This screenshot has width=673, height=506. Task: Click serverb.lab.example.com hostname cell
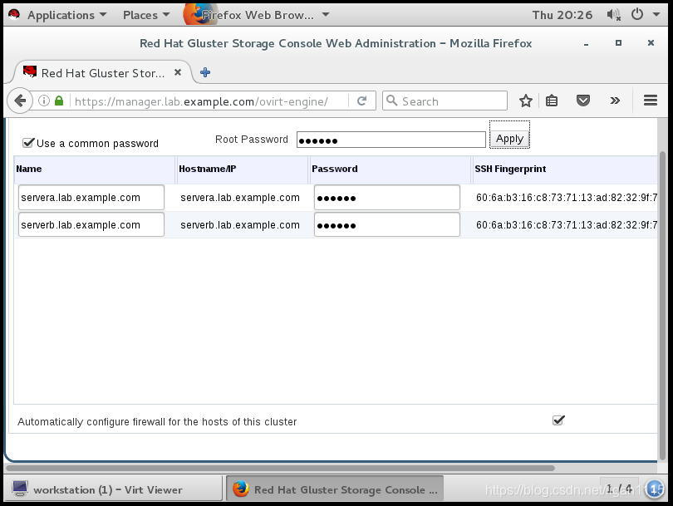(x=240, y=225)
